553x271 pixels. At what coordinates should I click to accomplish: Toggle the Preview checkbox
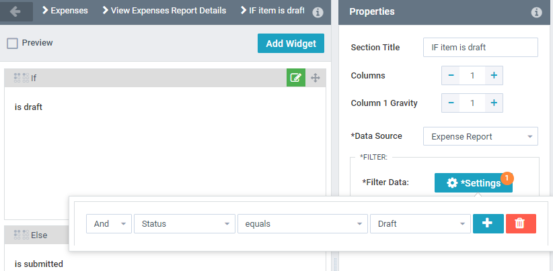tap(12, 44)
